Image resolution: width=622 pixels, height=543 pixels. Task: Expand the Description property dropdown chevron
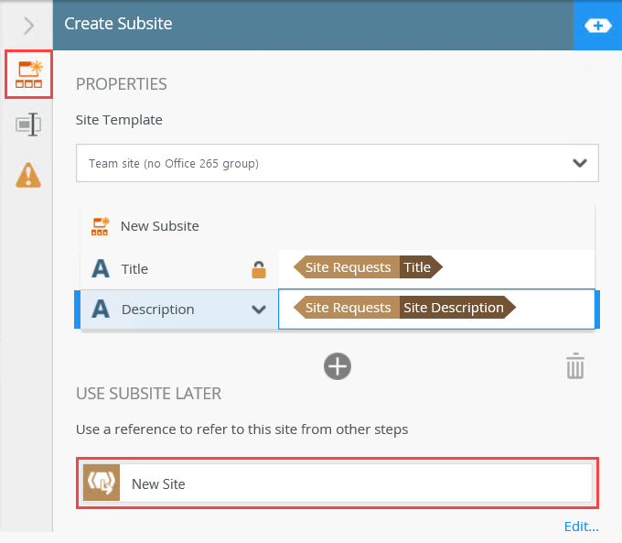(x=259, y=309)
